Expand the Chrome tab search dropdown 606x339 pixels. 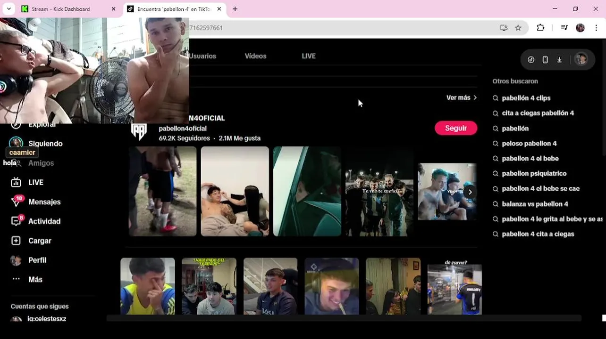tap(8, 9)
